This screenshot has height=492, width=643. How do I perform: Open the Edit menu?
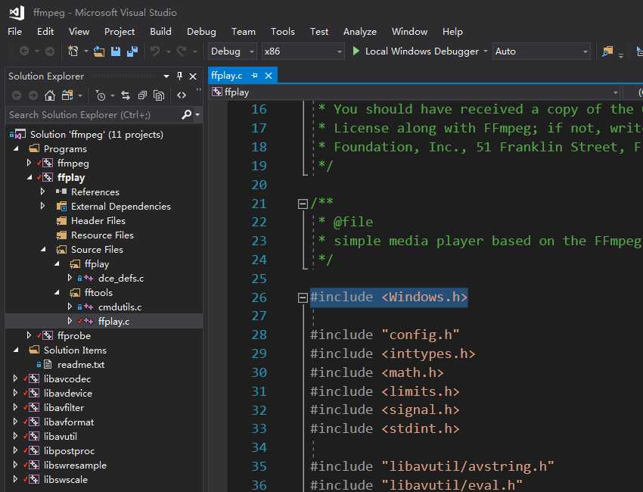[x=45, y=32]
